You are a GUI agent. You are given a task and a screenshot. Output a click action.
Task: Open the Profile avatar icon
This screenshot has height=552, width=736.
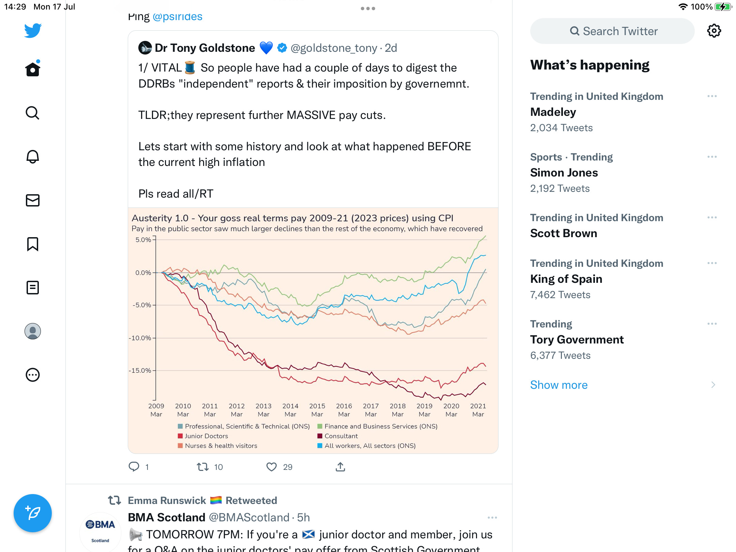[33, 331]
